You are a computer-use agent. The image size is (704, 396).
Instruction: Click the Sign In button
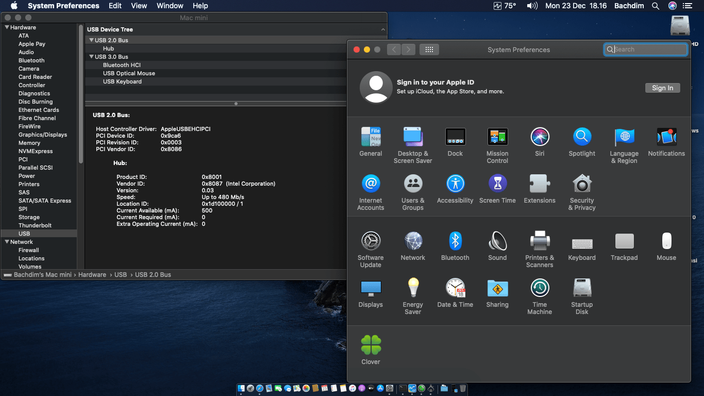662,88
